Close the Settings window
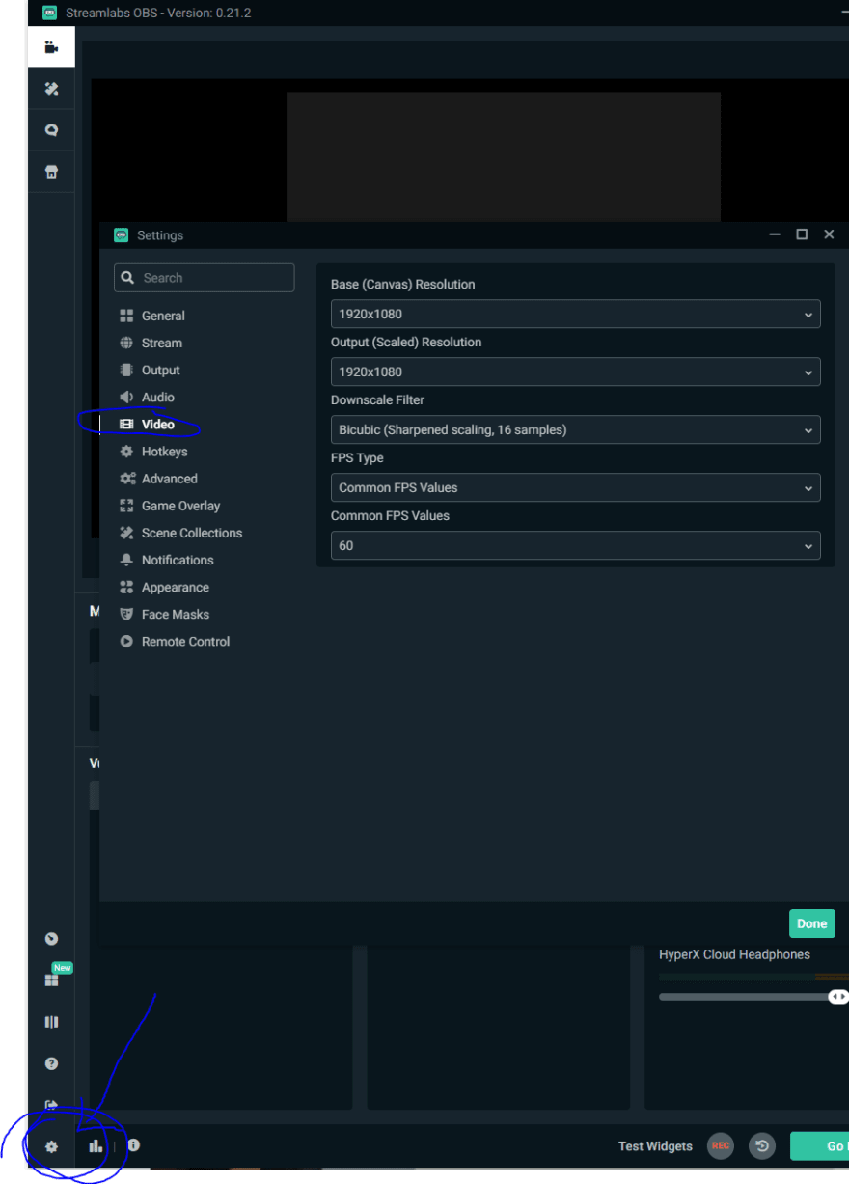This screenshot has height=1184, width=849. point(829,234)
